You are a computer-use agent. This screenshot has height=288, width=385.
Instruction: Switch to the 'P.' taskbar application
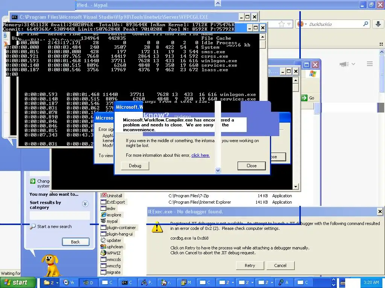click(147, 283)
